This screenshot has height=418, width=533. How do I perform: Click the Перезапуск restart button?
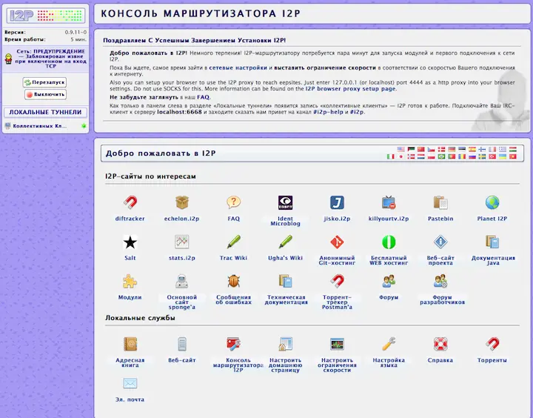point(44,82)
